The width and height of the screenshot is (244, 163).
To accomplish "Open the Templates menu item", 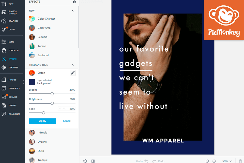I will [11, 88].
